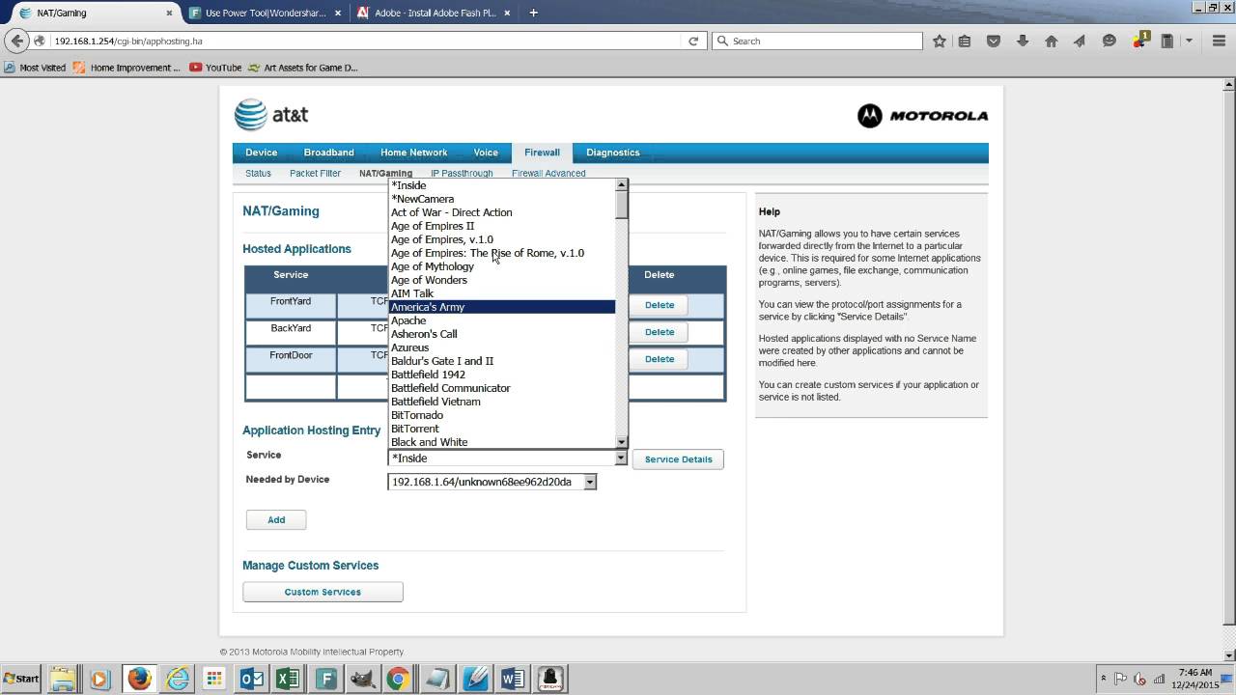Open Google Chrome from taskbar

[x=398, y=679]
